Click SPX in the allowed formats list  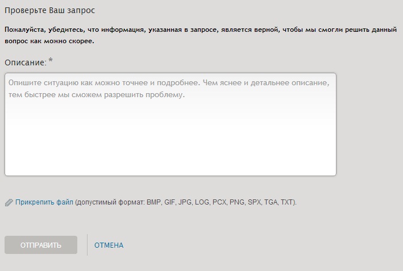pyautogui.click(x=258, y=202)
